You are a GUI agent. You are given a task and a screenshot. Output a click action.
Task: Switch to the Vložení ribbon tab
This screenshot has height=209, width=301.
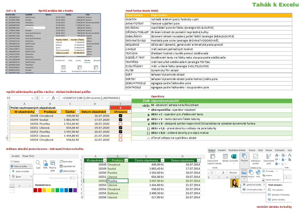212,150
